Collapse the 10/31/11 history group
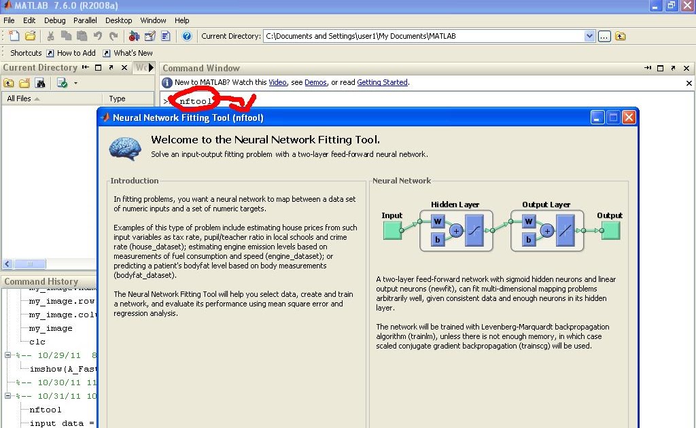Viewport: 696px width, 428px height. click(7, 395)
